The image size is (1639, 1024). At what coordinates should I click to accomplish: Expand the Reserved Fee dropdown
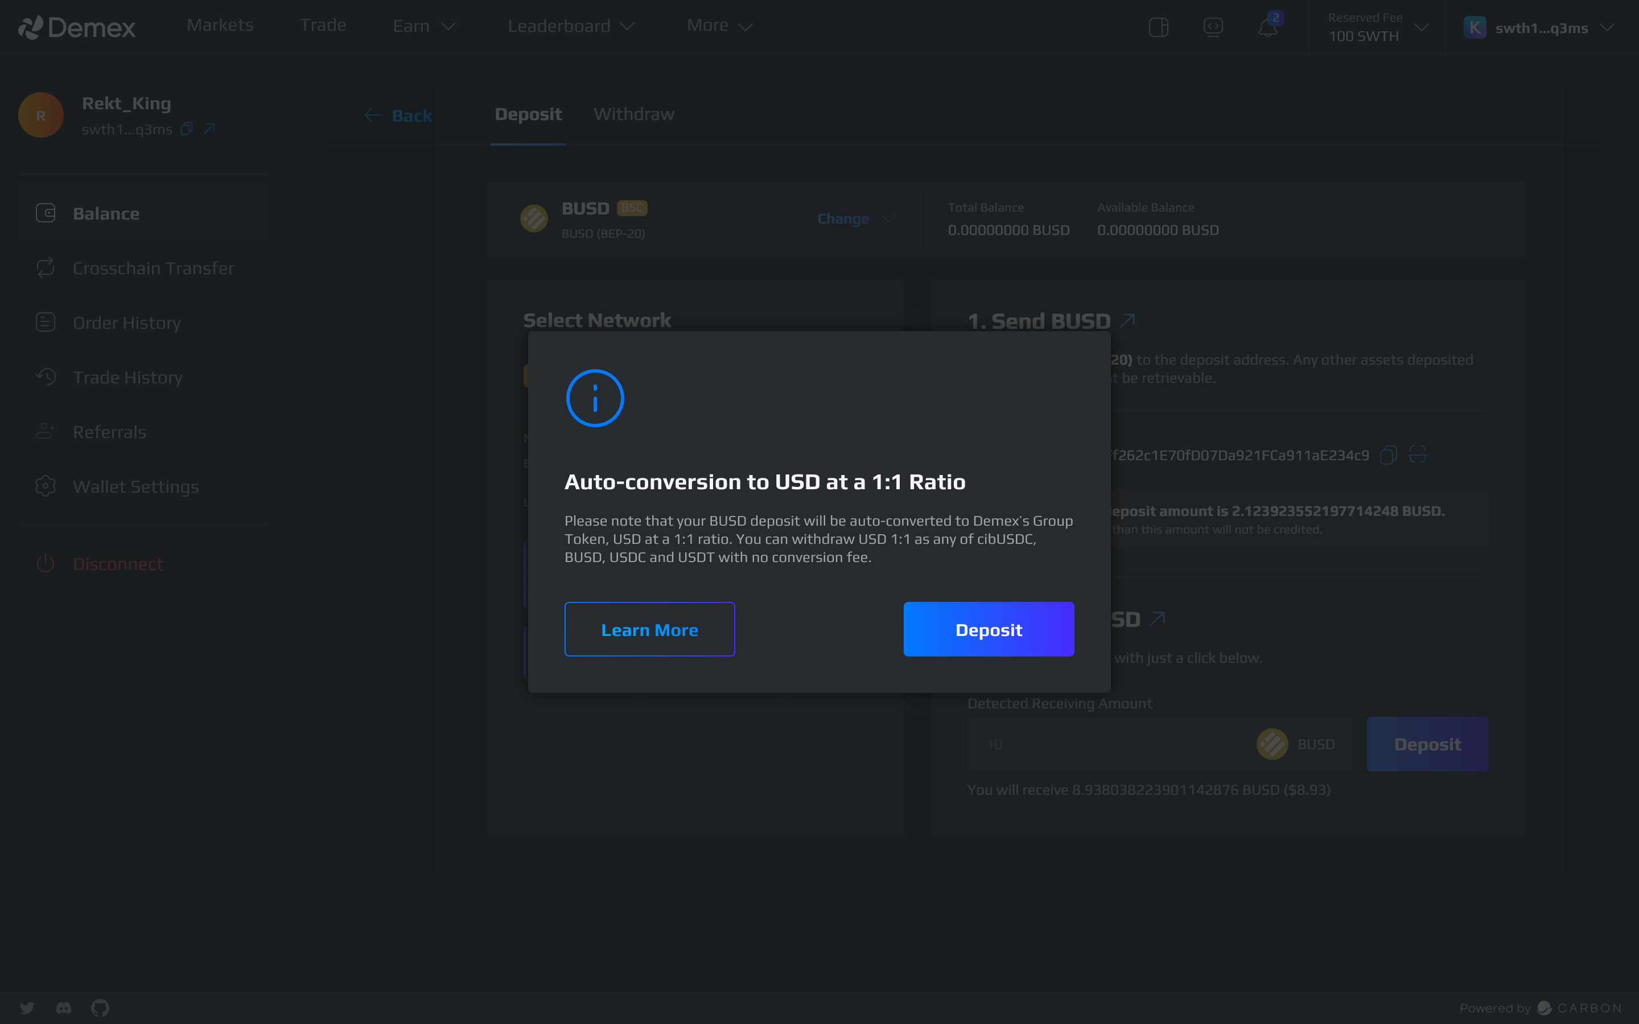point(1378,27)
